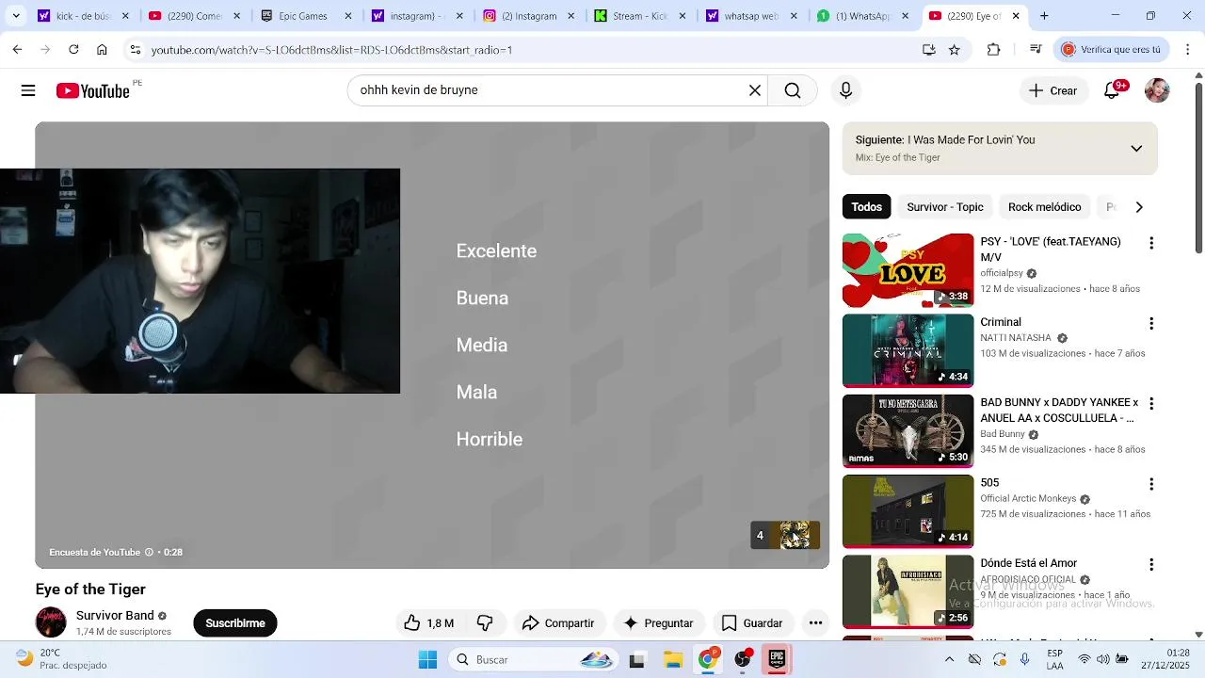This screenshot has height=678, width=1205.
Task: Switch to the Stream - Kick tab
Action: pyautogui.click(x=640, y=16)
